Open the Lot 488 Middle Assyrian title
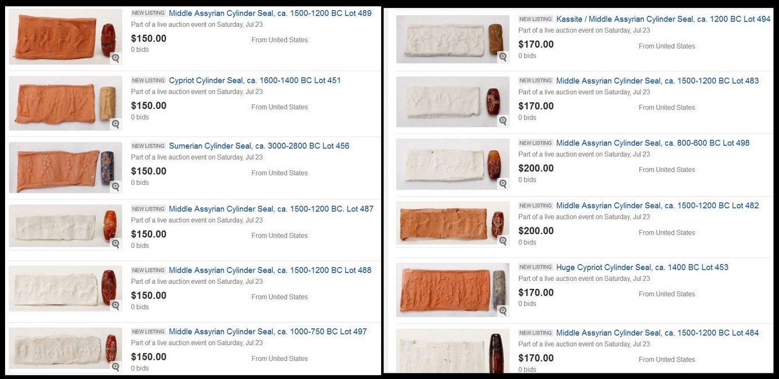 270,271
